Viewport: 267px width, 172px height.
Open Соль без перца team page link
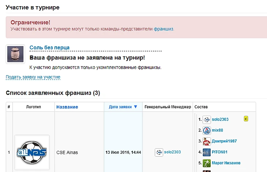[49, 47]
